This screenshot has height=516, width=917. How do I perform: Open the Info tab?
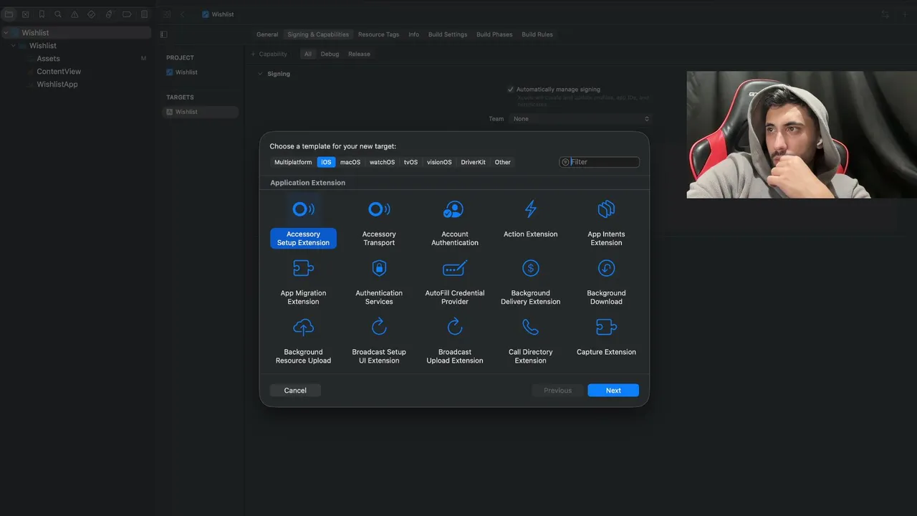click(x=414, y=34)
